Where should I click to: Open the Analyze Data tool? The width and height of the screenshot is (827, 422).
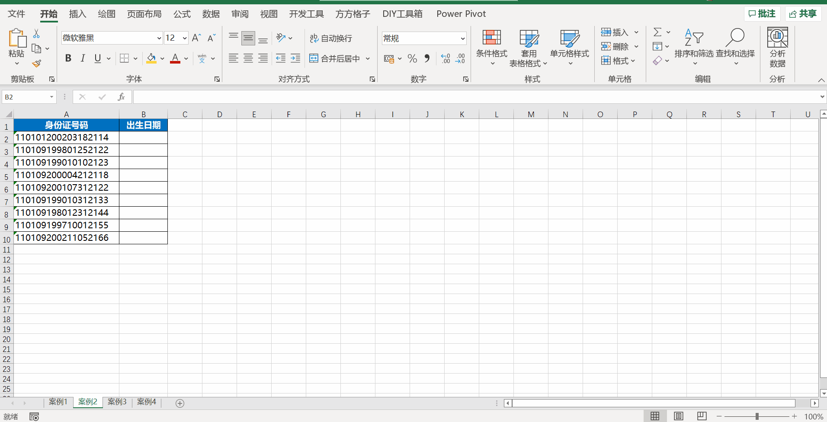(777, 48)
